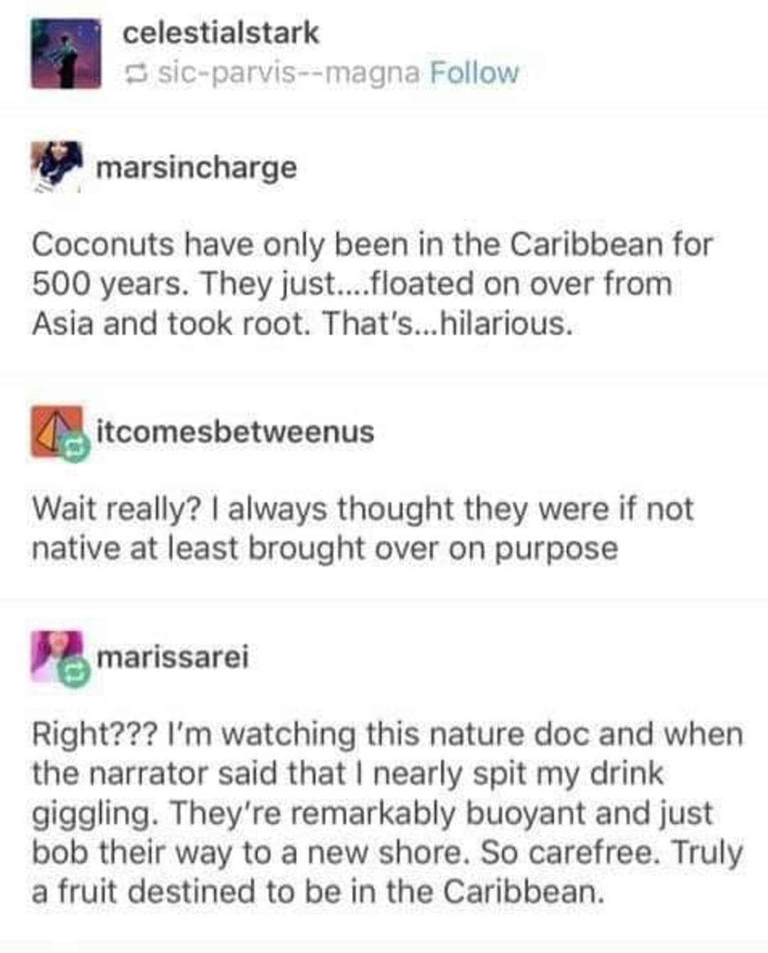Click the green reblog badge on marissarei
Screen dimensions: 768x953
click(75, 673)
